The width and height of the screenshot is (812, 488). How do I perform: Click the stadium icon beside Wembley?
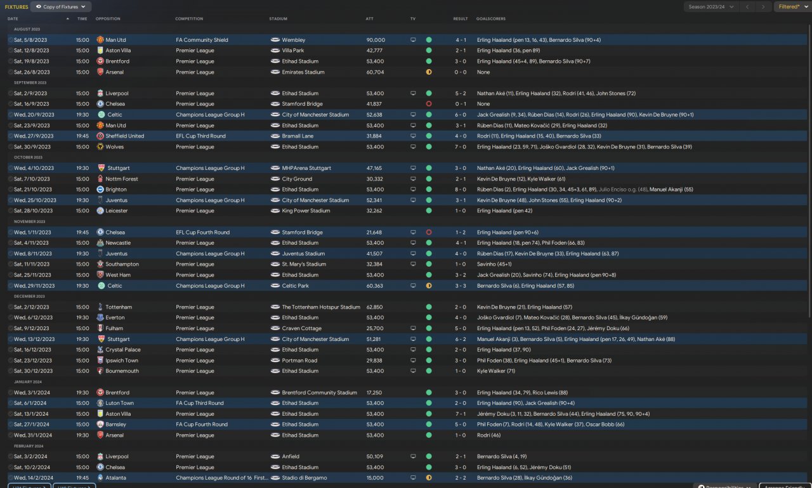[x=275, y=40]
